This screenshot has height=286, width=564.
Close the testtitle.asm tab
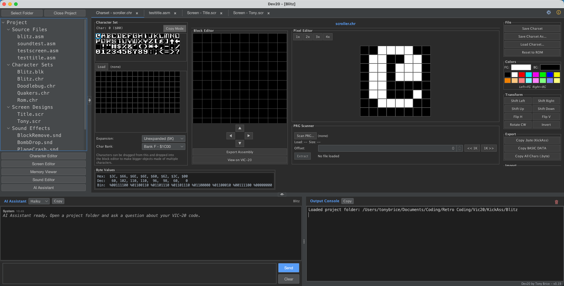click(x=175, y=13)
